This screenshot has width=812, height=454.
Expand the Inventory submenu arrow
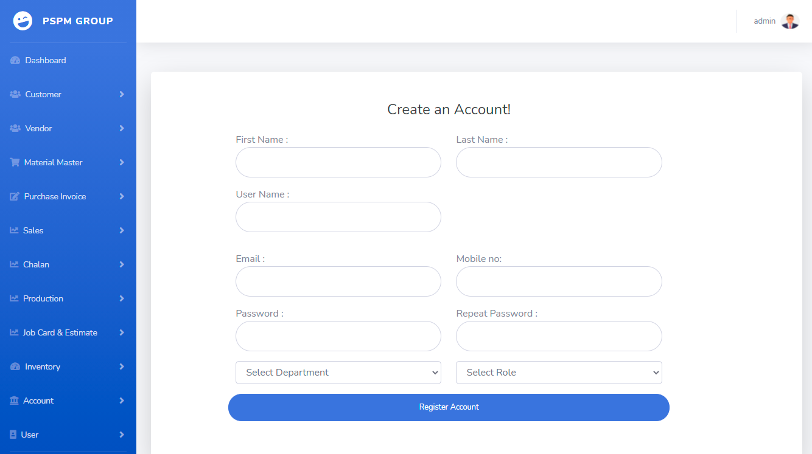point(122,367)
